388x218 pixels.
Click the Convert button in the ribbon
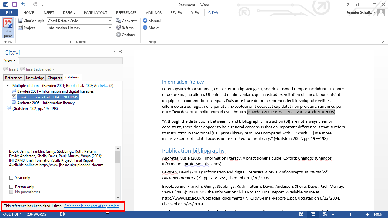click(x=127, y=21)
